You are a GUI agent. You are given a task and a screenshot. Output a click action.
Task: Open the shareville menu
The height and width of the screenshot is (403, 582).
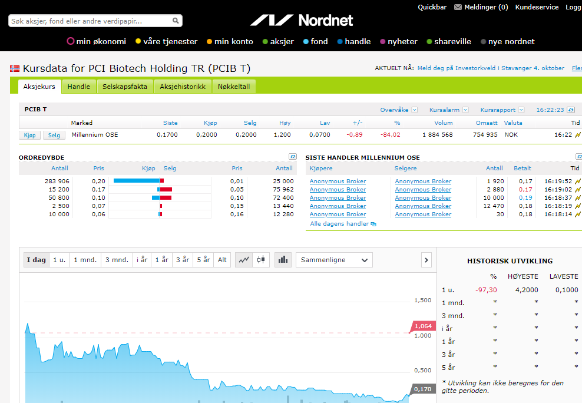click(449, 42)
